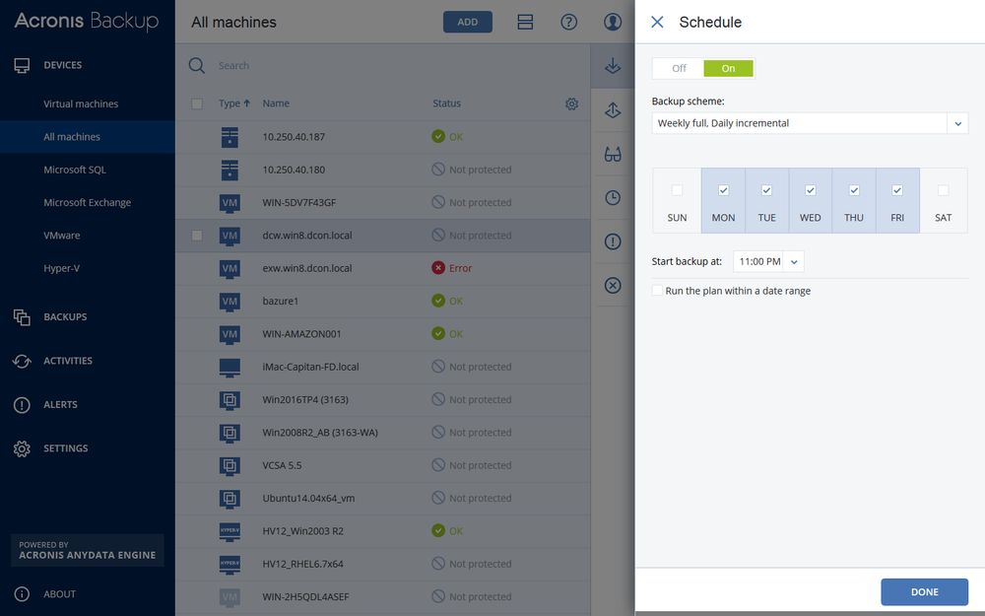Click the backup download arrow icon
Viewport: 985px width, 616px height.
[x=613, y=67]
